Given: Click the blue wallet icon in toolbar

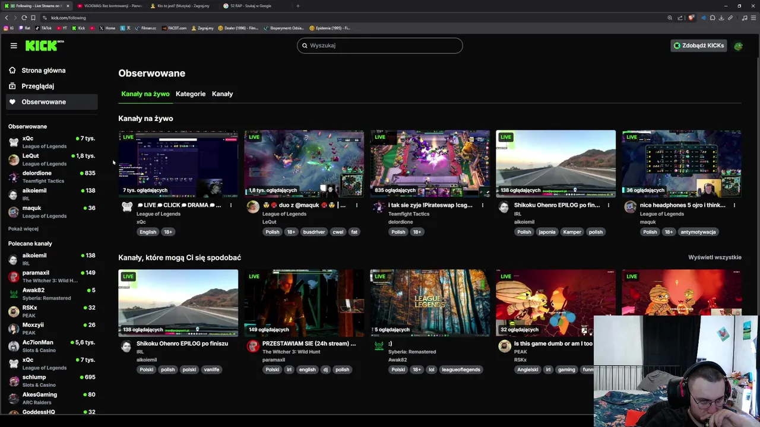Looking at the screenshot, I should pos(704,18).
